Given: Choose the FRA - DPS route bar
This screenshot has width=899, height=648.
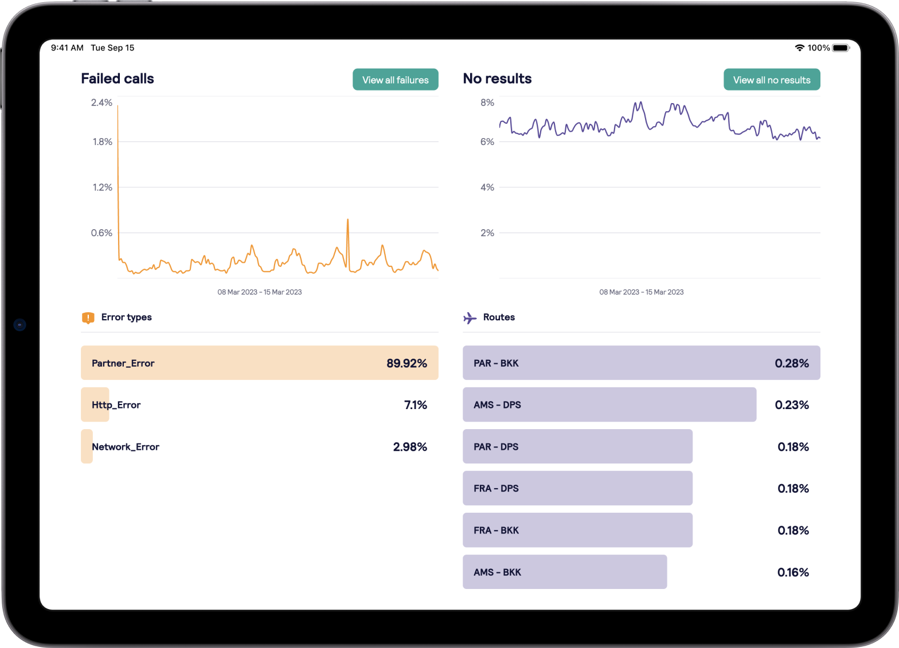Looking at the screenshot, I should (577, 489).
